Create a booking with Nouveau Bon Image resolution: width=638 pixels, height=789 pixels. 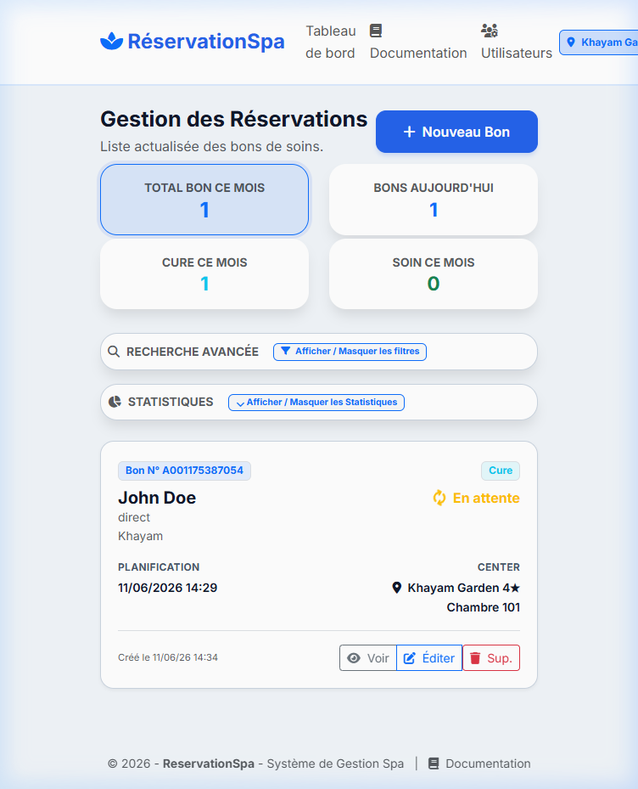(x=456, y=132)
